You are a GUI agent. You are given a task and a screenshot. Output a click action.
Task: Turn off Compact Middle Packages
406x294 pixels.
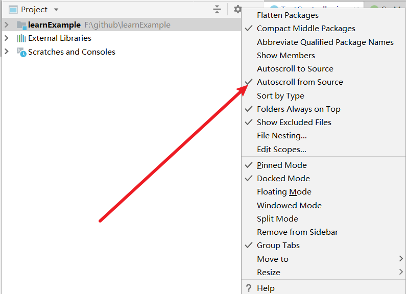click(x=306, y=29)
